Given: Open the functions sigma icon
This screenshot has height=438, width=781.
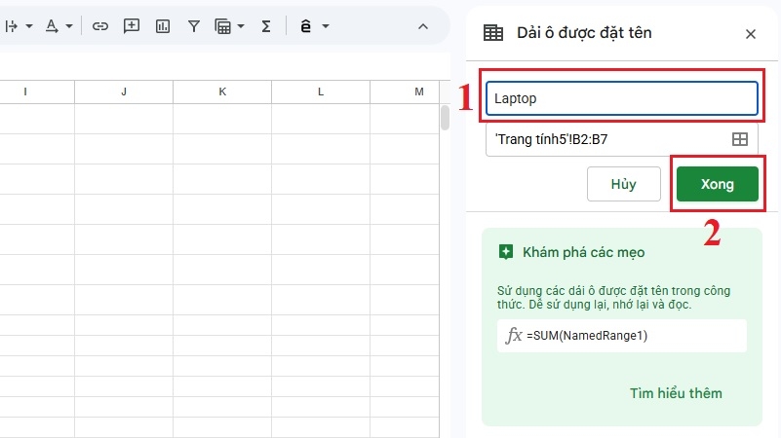Looking at the screenshot, I should (x=266, y=26).
